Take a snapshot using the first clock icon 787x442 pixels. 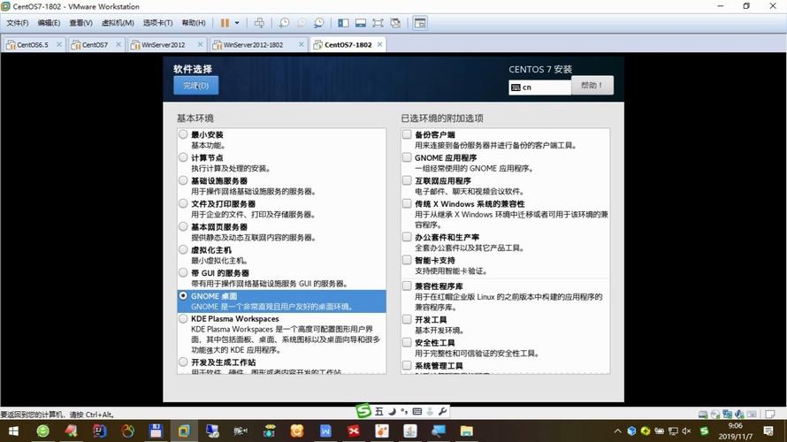point(284,22)
